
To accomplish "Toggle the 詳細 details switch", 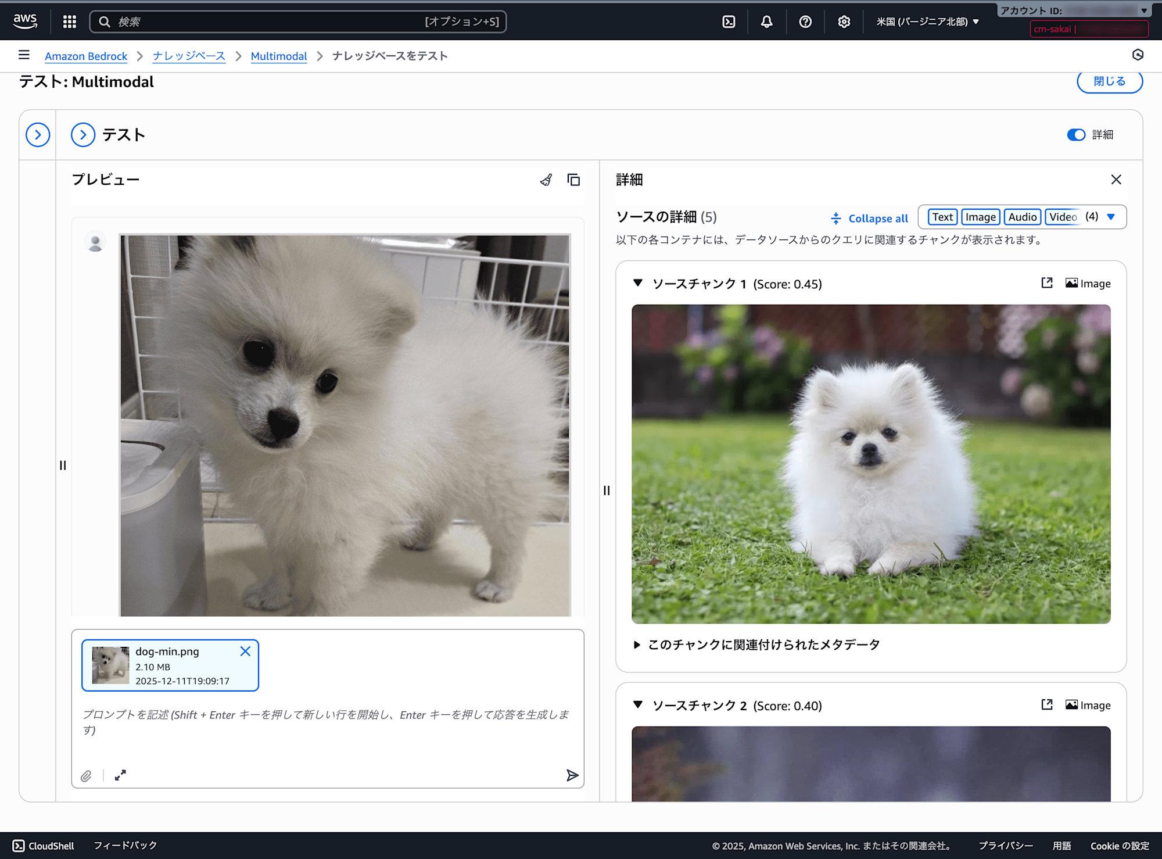I will (x=1076, y=135).
